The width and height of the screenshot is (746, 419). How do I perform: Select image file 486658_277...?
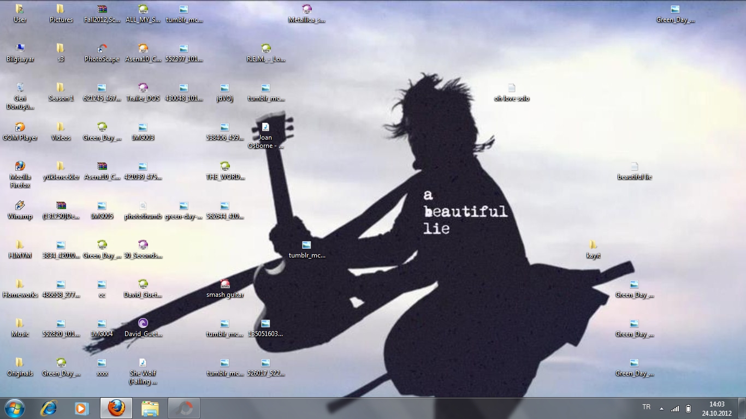click(x=61, y=289)
